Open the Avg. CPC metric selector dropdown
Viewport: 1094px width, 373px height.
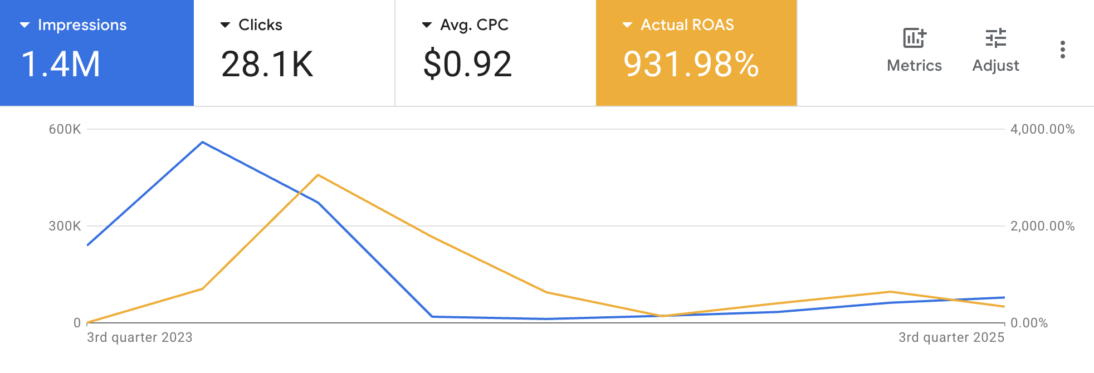tap(427, 24)
